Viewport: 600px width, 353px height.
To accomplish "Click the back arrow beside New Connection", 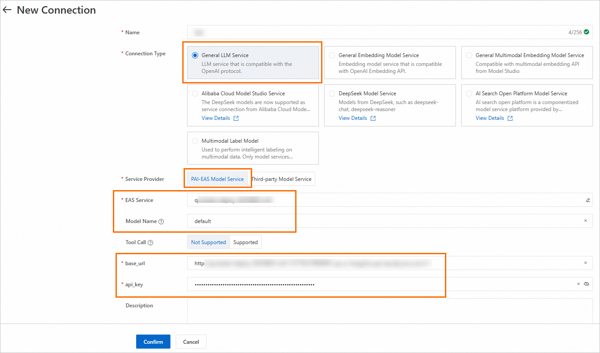I will click(x=7, y=10).
